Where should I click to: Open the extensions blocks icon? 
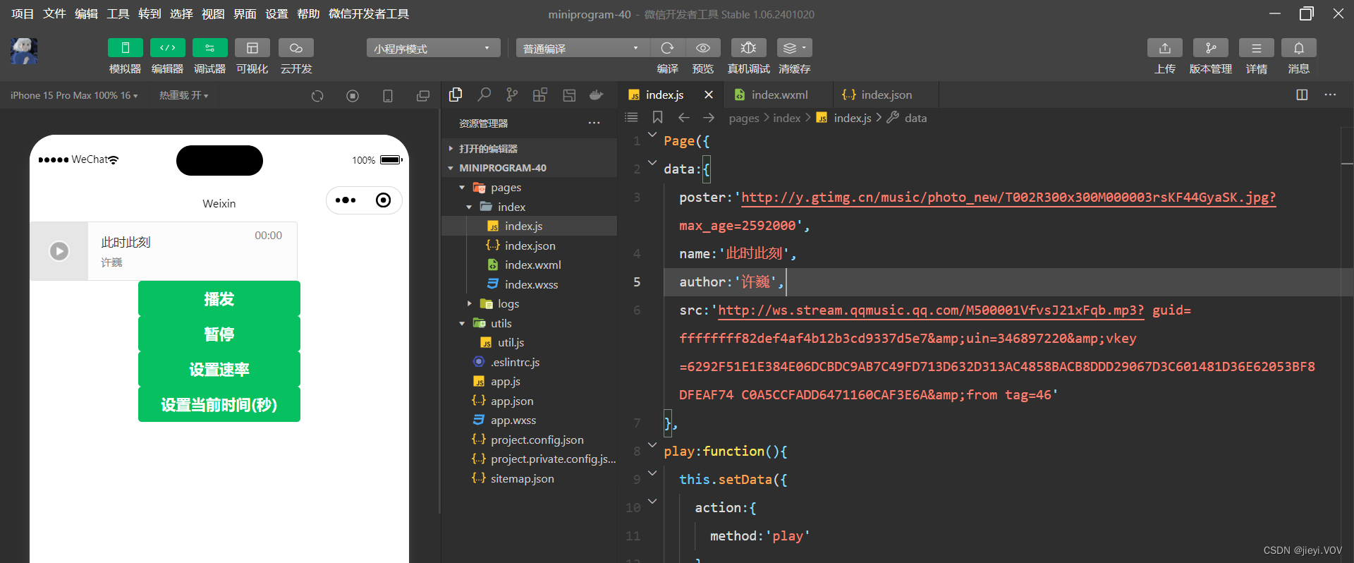(540, 95)
